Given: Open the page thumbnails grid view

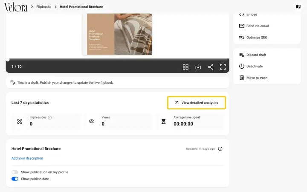Looking at the screenshot, I should point(185,67).
